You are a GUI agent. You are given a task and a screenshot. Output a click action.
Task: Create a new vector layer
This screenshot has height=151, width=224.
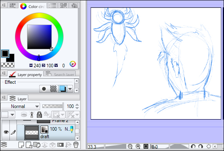(x=29, y=145)
